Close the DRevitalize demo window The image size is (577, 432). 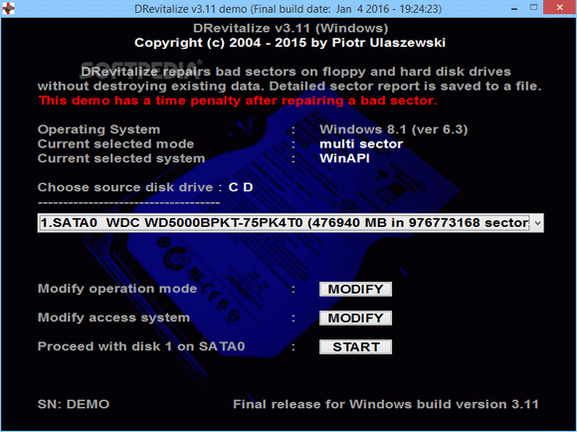tap(560, 8)
